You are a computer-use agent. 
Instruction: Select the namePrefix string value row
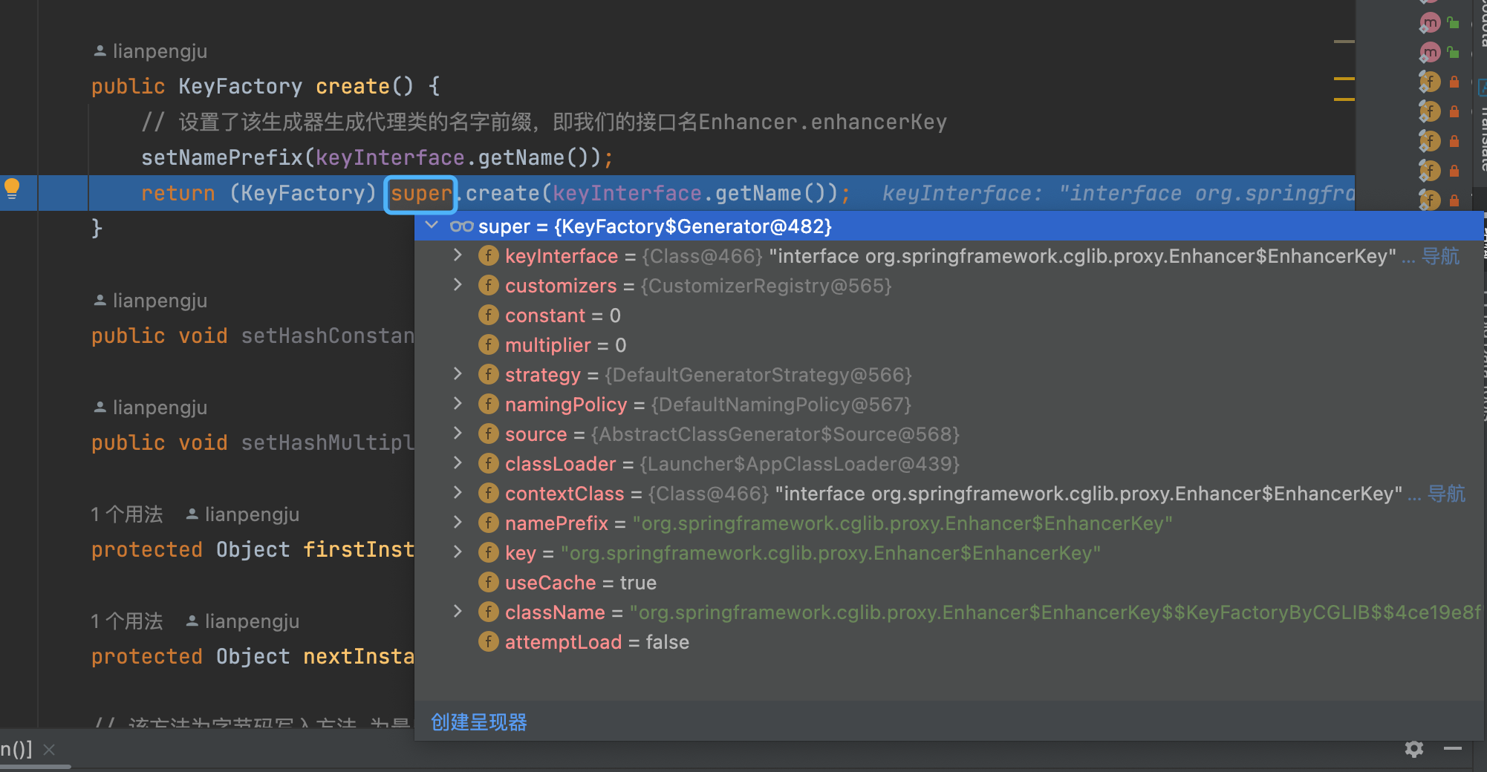pos(949,523)
